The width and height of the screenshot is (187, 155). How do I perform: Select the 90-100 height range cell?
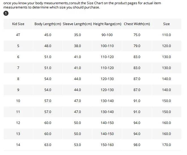pos(107,35)
